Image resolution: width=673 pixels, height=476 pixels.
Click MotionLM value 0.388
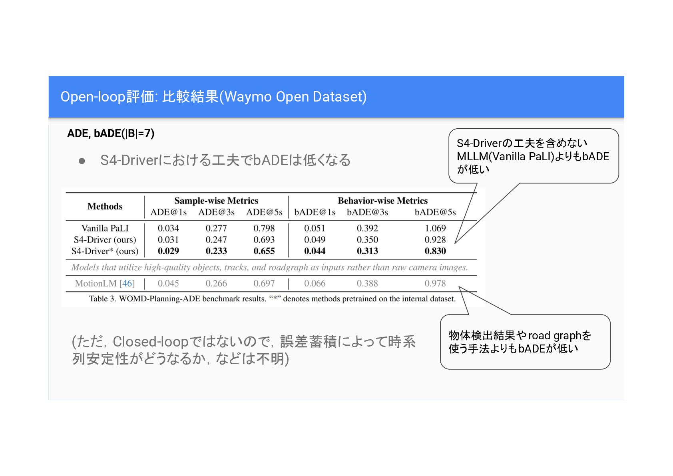click(367, 283)
